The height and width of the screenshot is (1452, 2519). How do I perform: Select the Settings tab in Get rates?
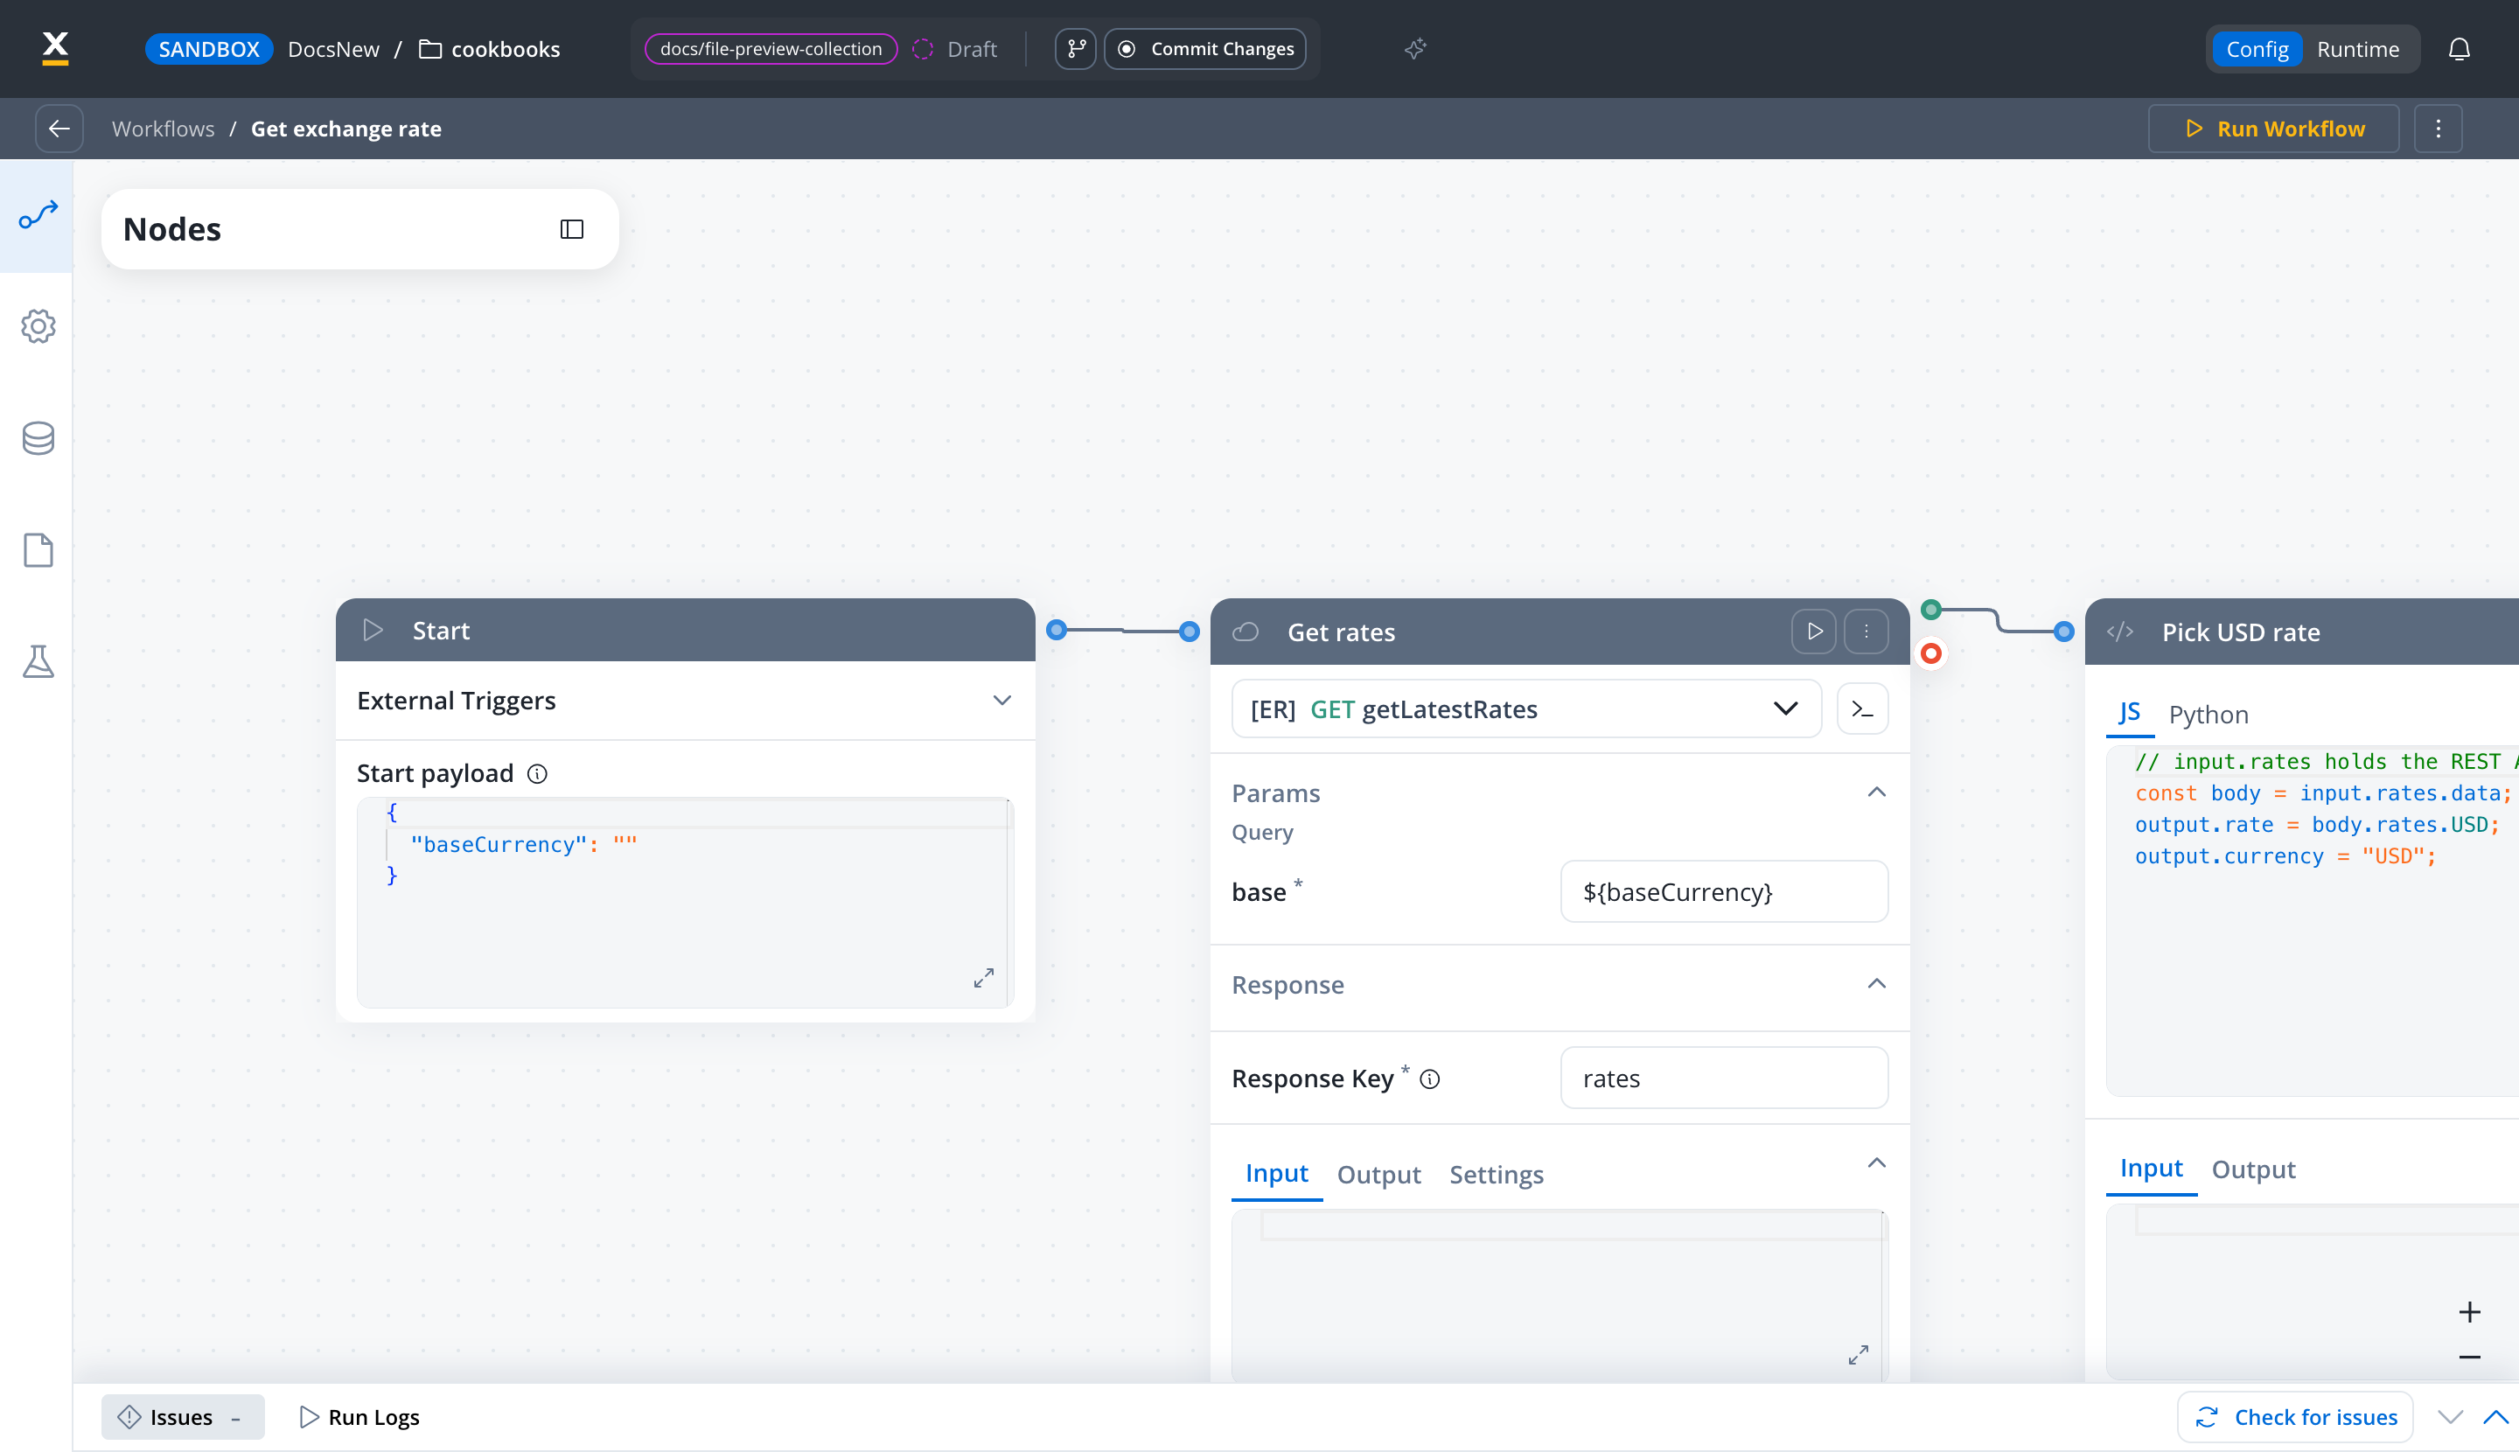(1496, 1175)
